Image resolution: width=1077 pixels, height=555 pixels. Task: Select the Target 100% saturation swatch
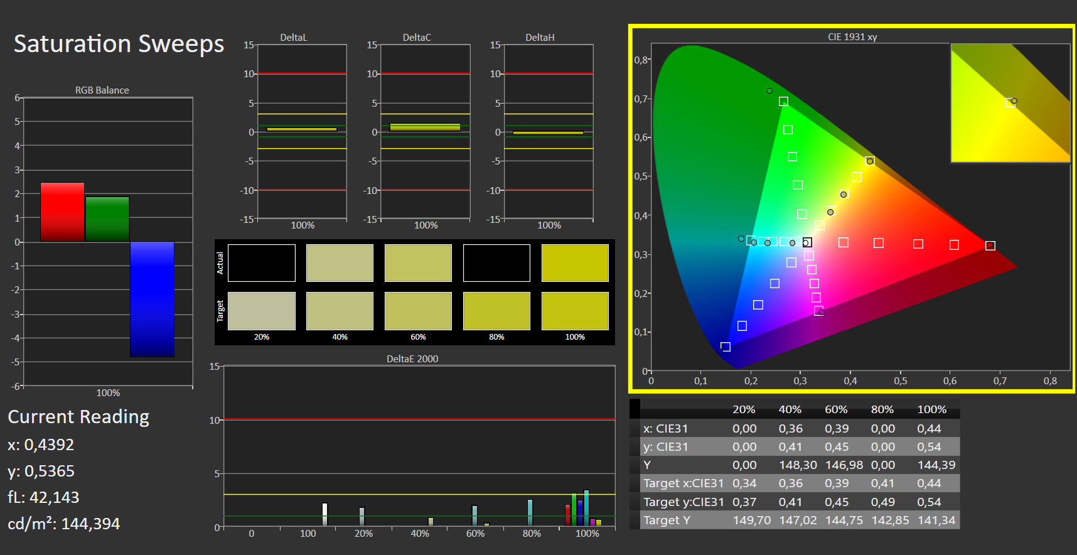[575, 311]
